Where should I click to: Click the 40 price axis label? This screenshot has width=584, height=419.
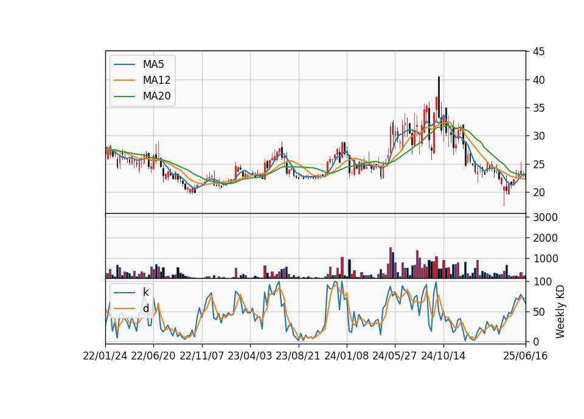coord(538,80)
